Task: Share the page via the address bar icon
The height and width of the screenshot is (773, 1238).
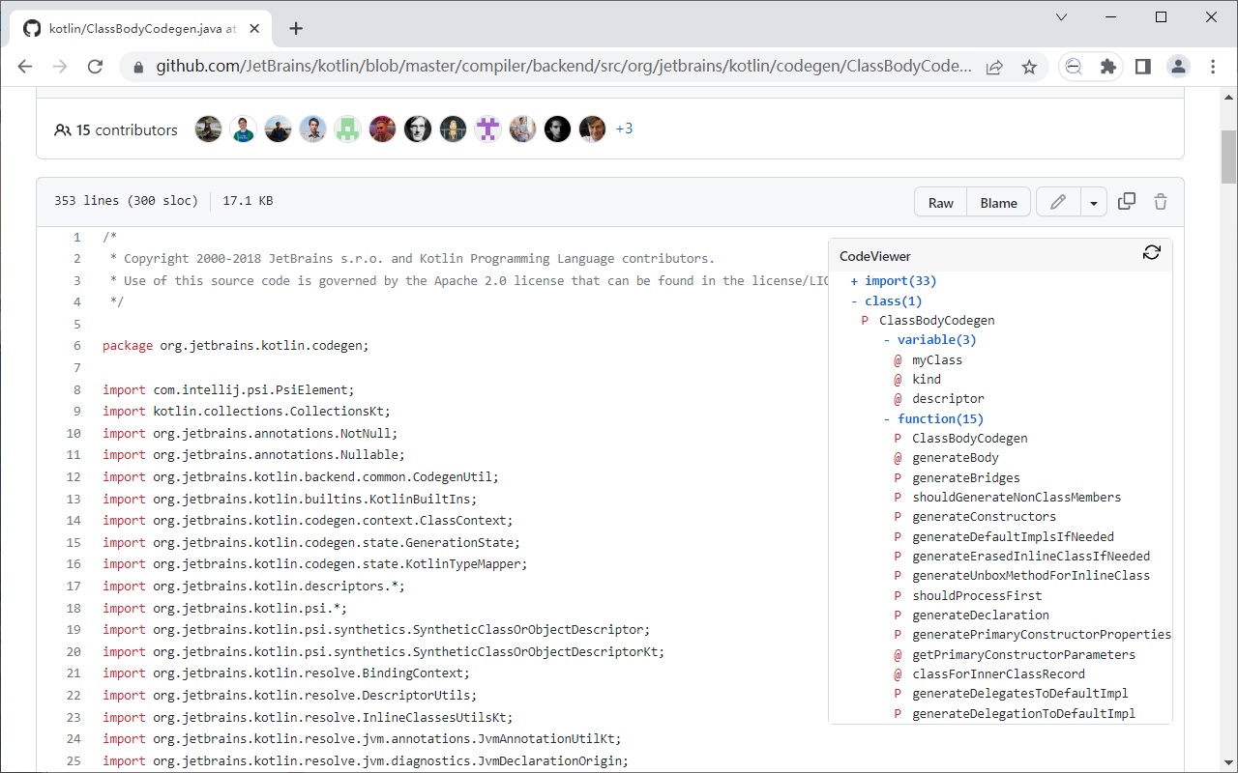Action: 996,66
